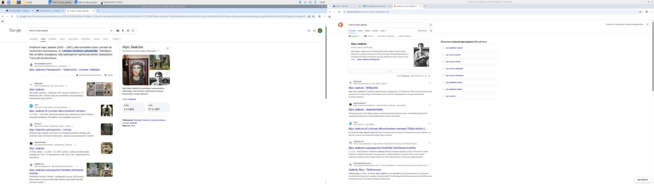The height and width of the screenshot is (184, 654).
Task: Open Google on-screen keyboard input tool
Action: pos(118,31)
